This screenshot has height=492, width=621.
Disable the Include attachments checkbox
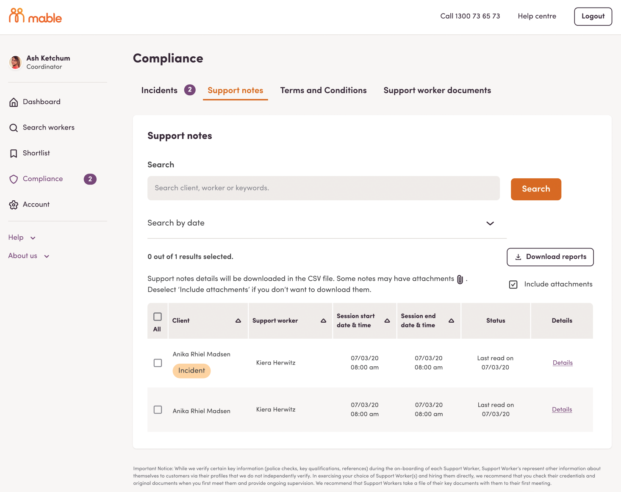pos(513,284)
